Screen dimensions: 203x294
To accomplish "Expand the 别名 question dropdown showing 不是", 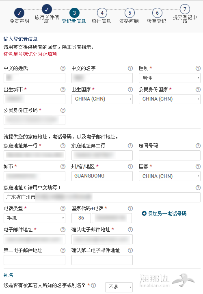I will [x=119, y=287].
